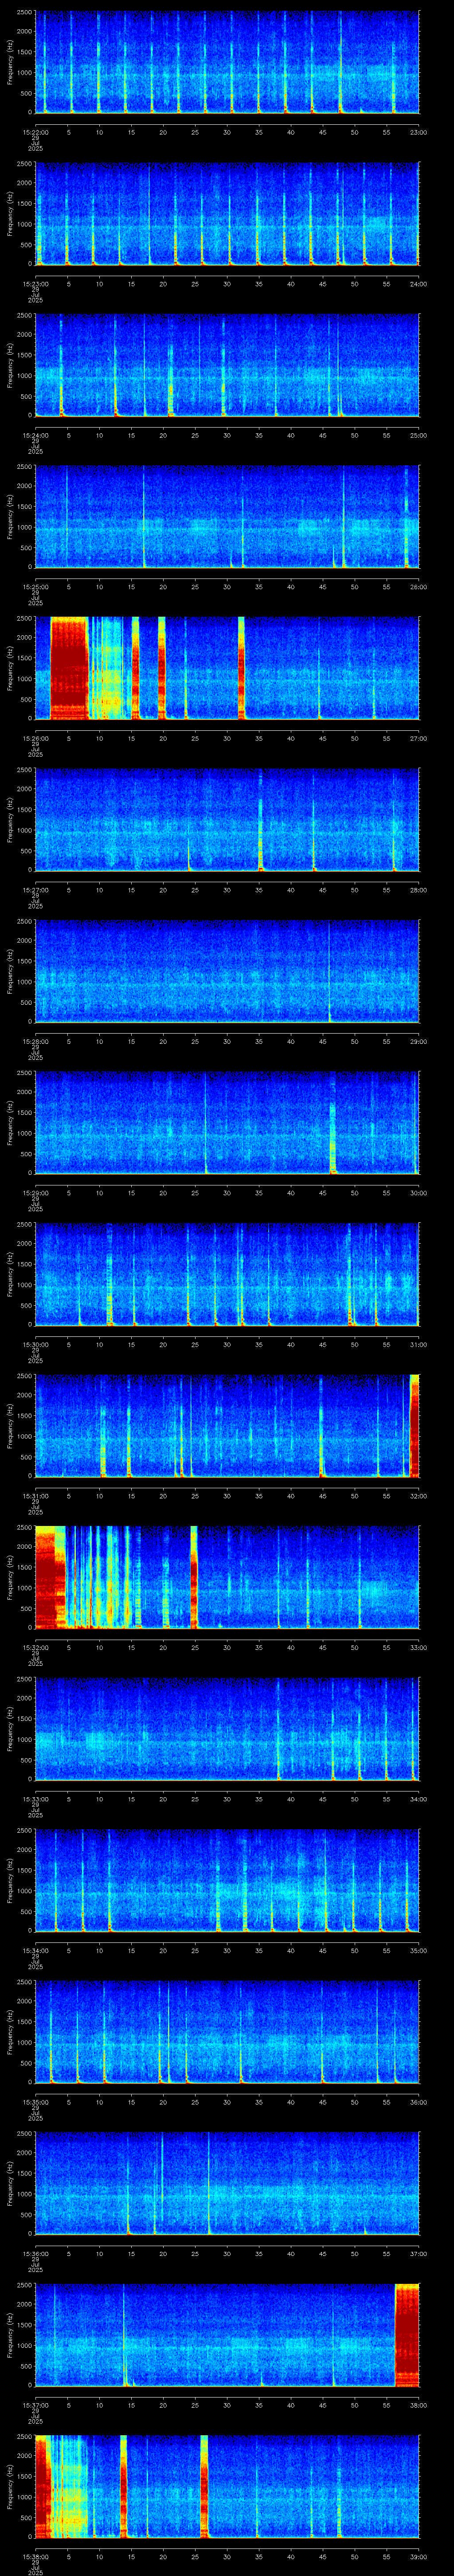The width and height of the screenshot is (454, 2576).
Task: Click the 15:30:00 start time label
Action: 35,1344
